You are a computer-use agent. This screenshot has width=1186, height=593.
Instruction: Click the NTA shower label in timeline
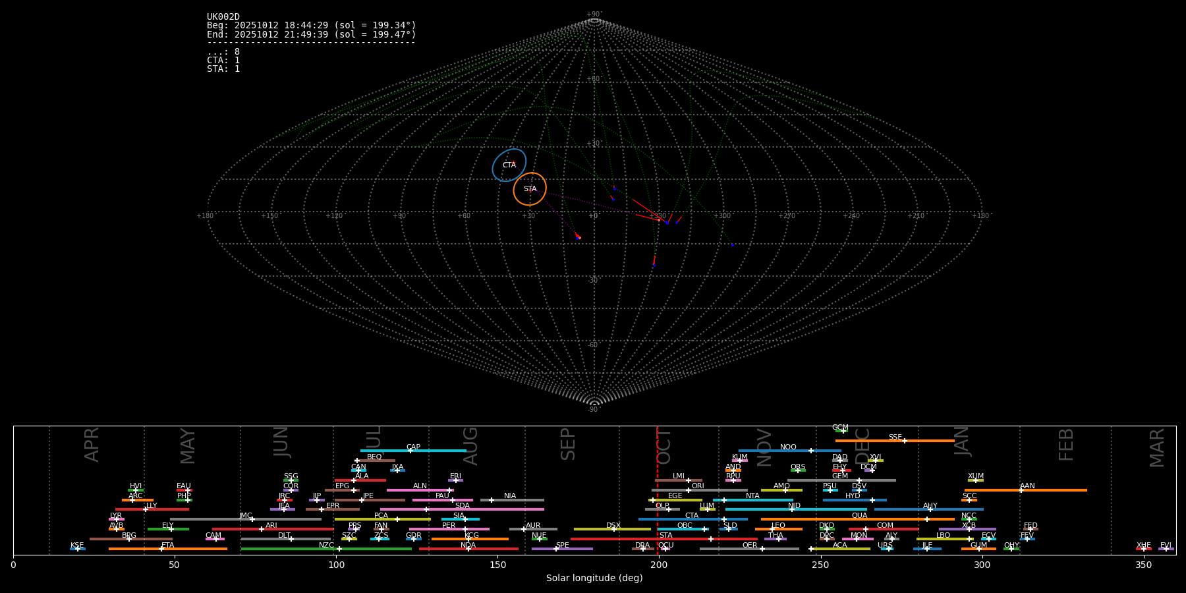click(752, 496)
